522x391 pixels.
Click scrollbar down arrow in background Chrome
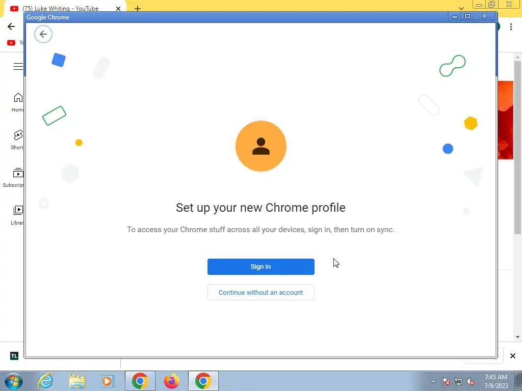(518, 337)
